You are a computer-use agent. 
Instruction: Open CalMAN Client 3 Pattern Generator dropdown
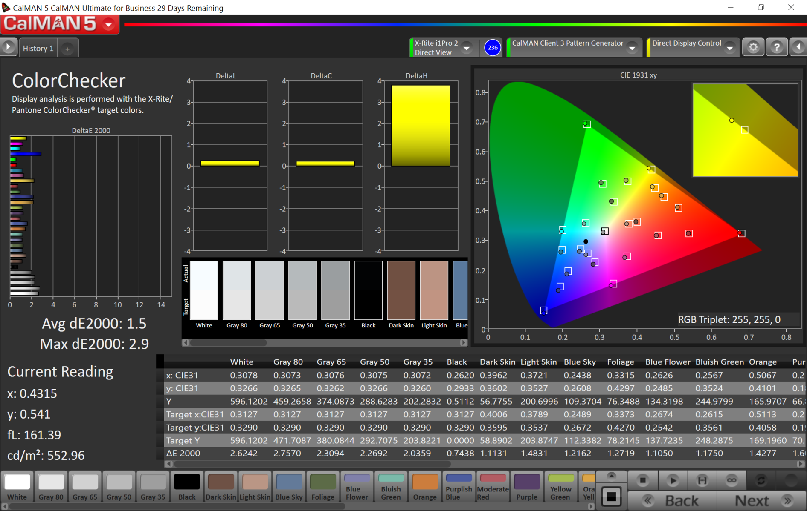pyautogui.click(x=632, y=48)
